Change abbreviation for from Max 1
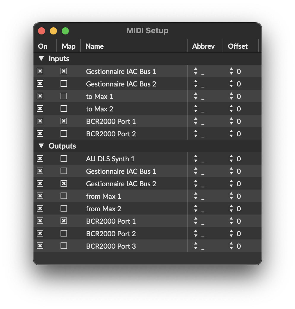 (196, 196)
